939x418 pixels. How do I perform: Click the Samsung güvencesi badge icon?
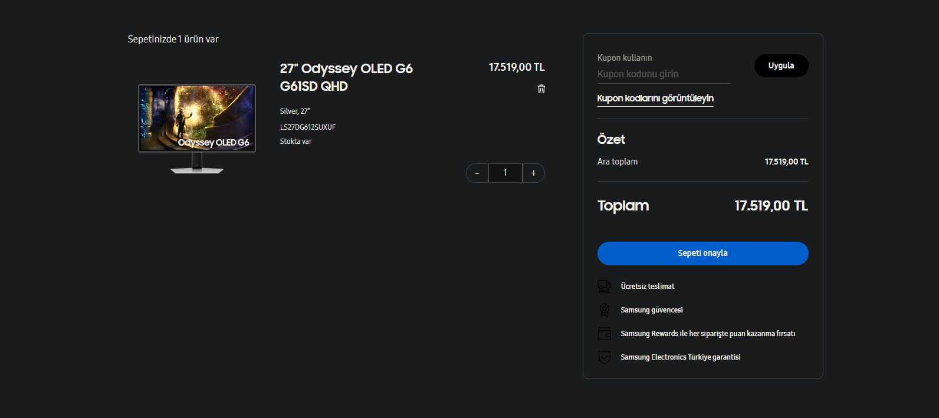605,310
